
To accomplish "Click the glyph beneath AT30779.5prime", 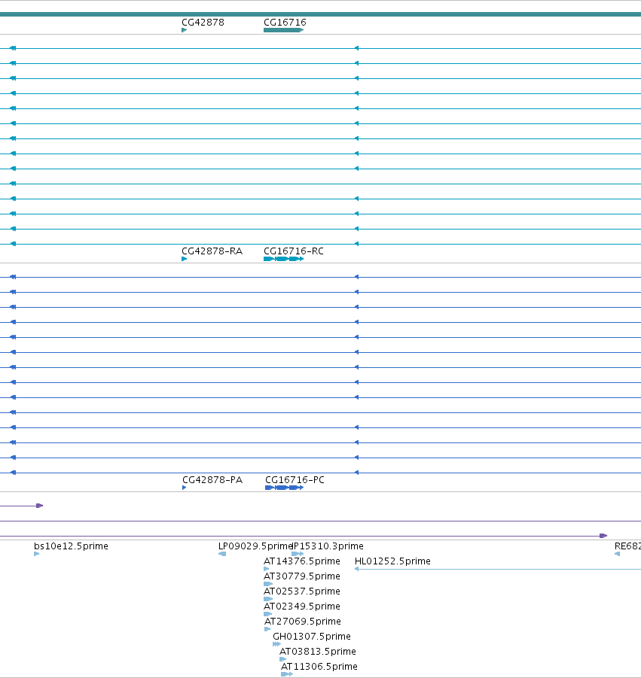I will [x=268, y=584].
